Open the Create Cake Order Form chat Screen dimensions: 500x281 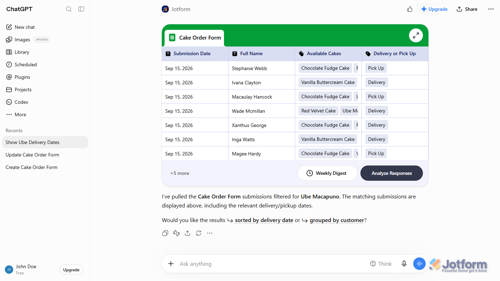45,167
